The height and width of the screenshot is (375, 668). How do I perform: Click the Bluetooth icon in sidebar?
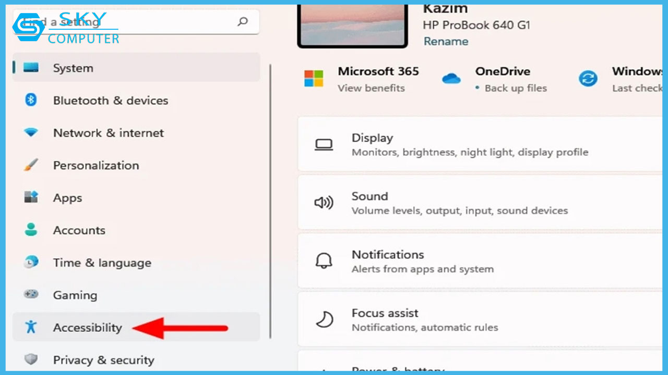[31, 100]
